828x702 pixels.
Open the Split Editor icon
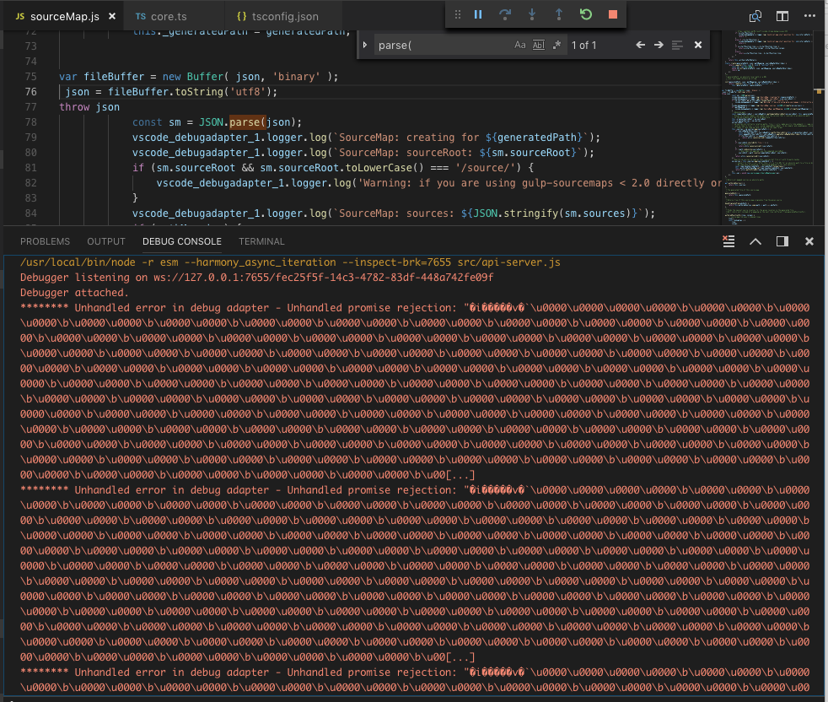tap(782, 16)
